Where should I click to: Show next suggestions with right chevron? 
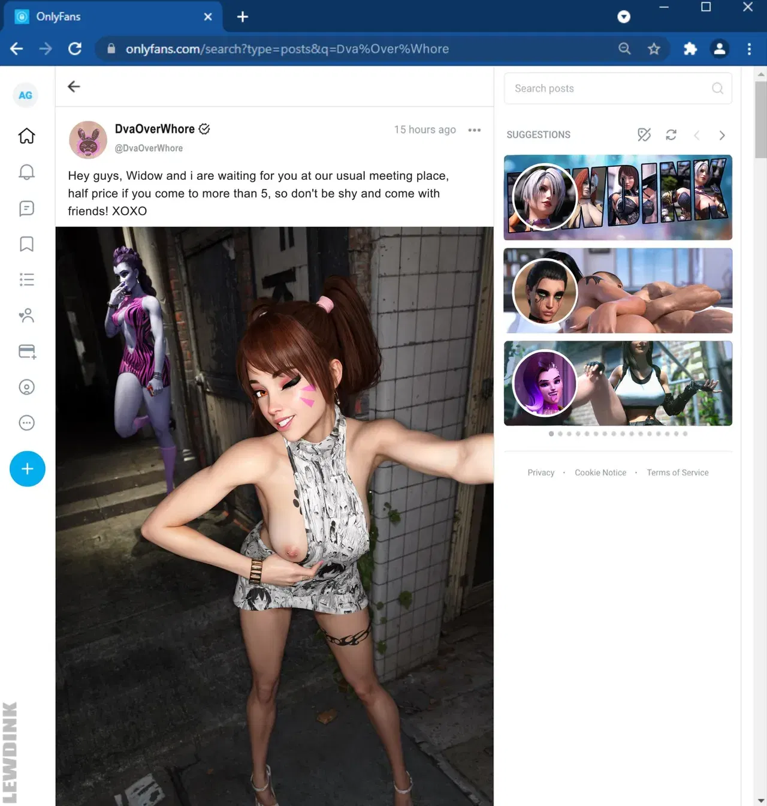(722, 136)
